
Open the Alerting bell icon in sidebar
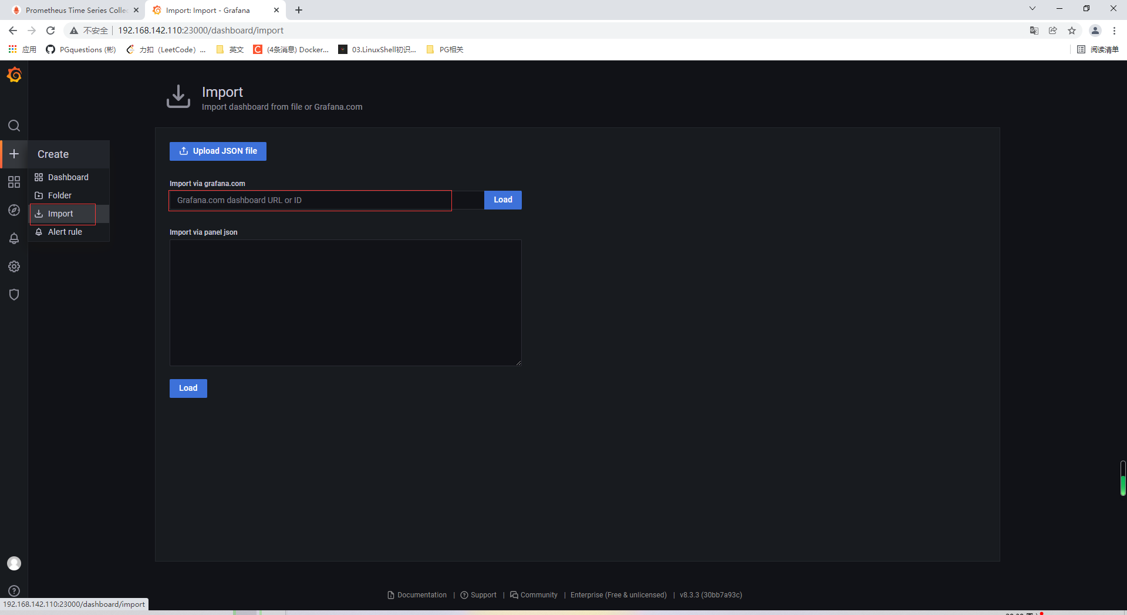[14, 238]
